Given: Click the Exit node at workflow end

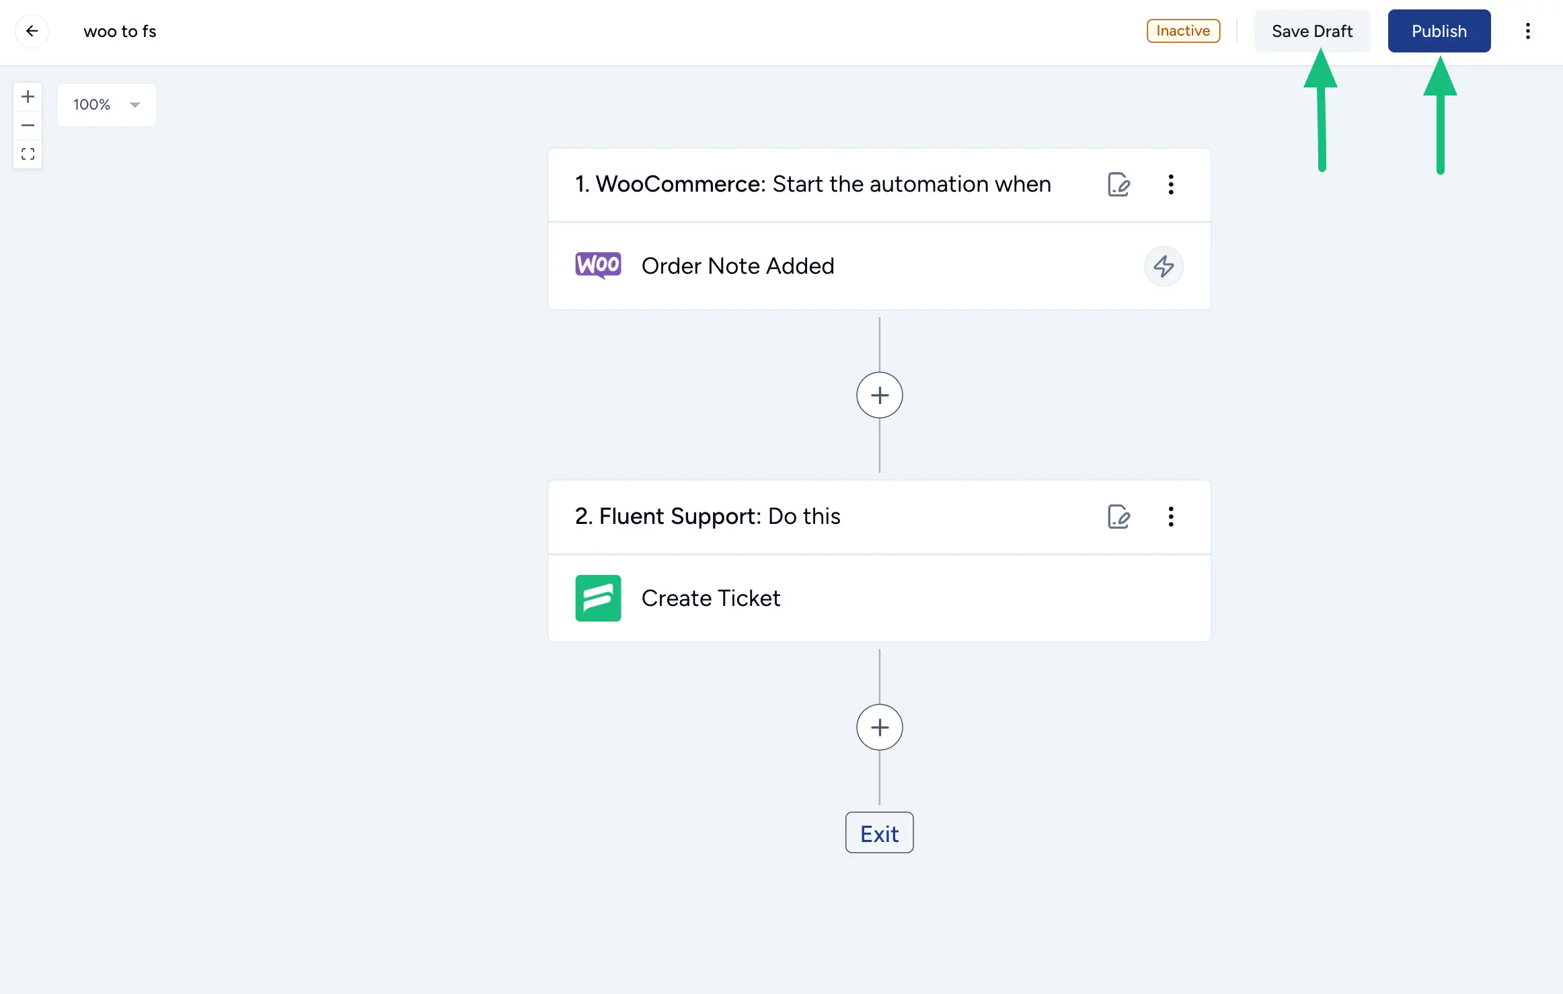Looking at the screenshot, I should coord(878,833).
